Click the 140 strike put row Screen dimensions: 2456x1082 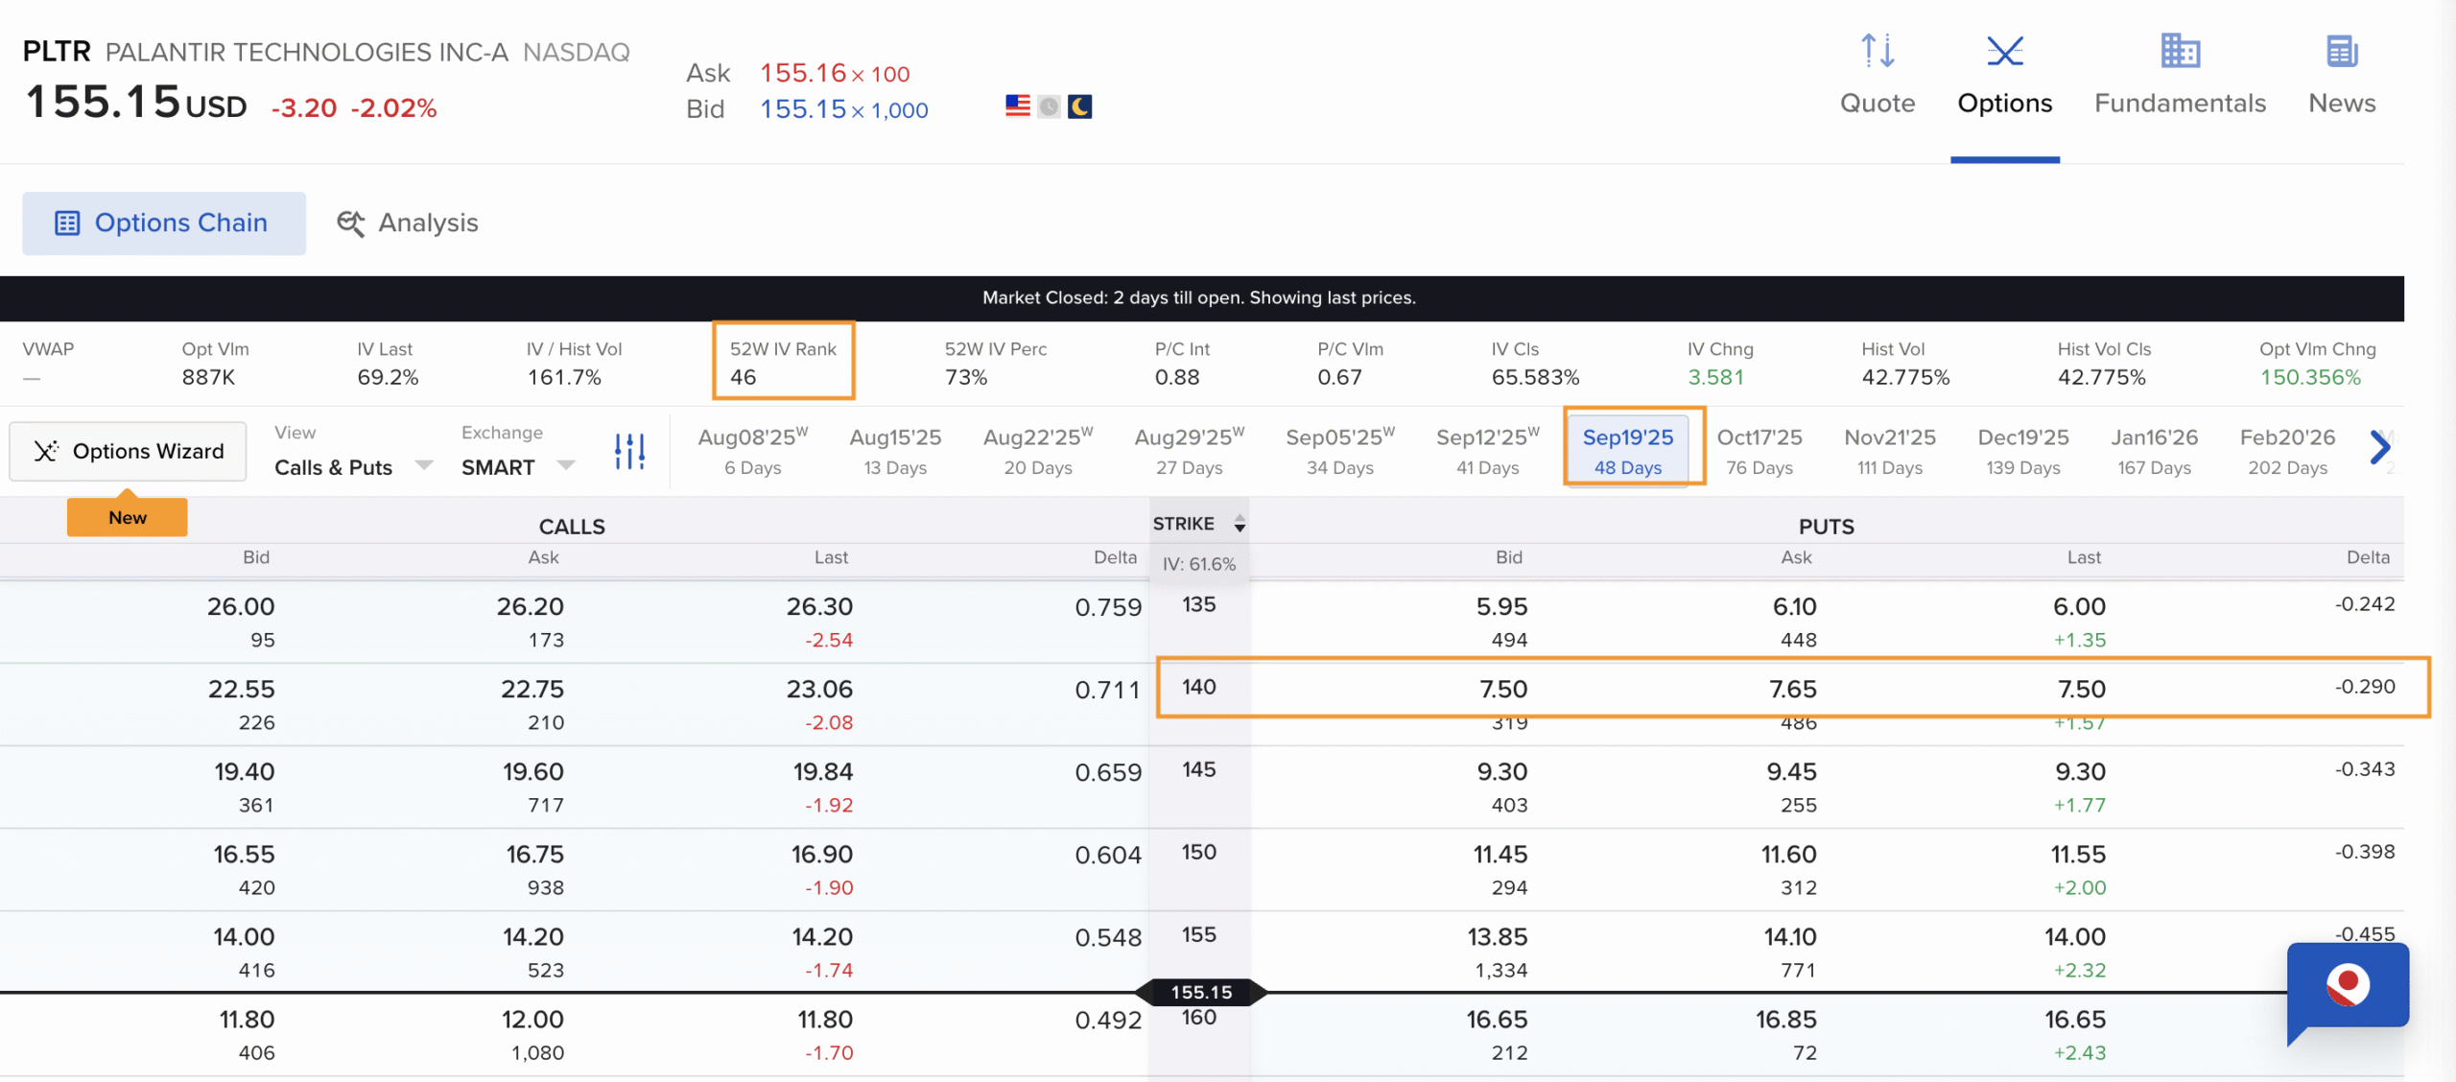(x=1792, y=688)
